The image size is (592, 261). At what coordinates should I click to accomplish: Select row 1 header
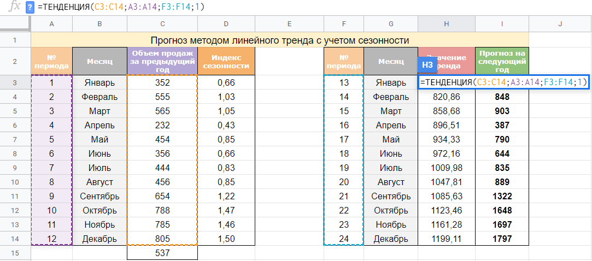15,40
